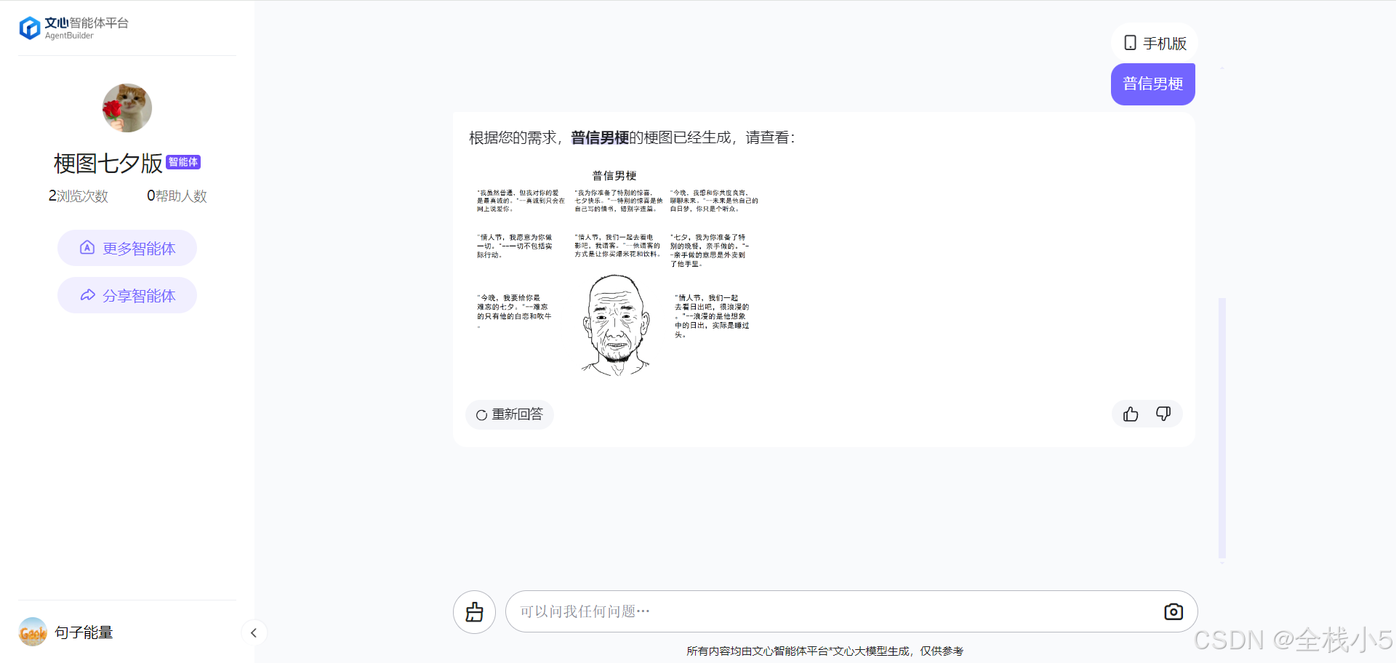Switch to 手机版 mobile view
Viewport: 1396px width, 663px height.
(1155, 43)
